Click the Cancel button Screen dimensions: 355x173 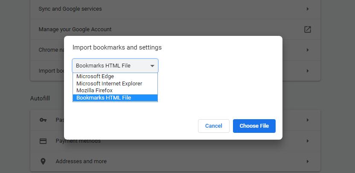(x=213, y=126)
